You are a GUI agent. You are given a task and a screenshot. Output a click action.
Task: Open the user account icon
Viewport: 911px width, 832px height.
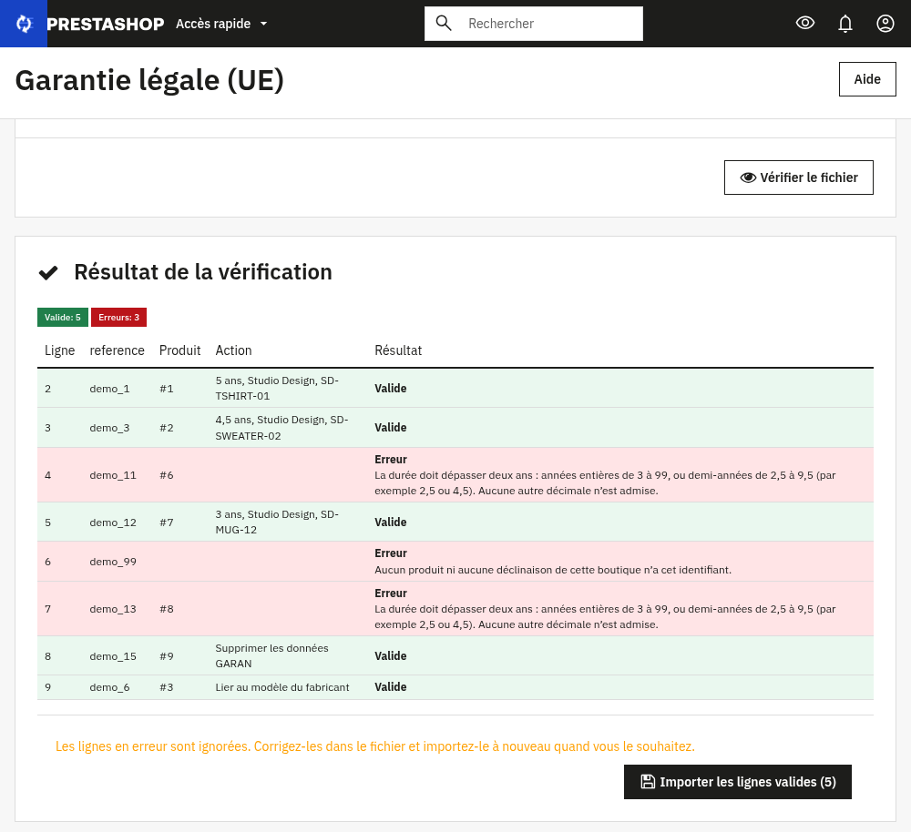[885, 24]
